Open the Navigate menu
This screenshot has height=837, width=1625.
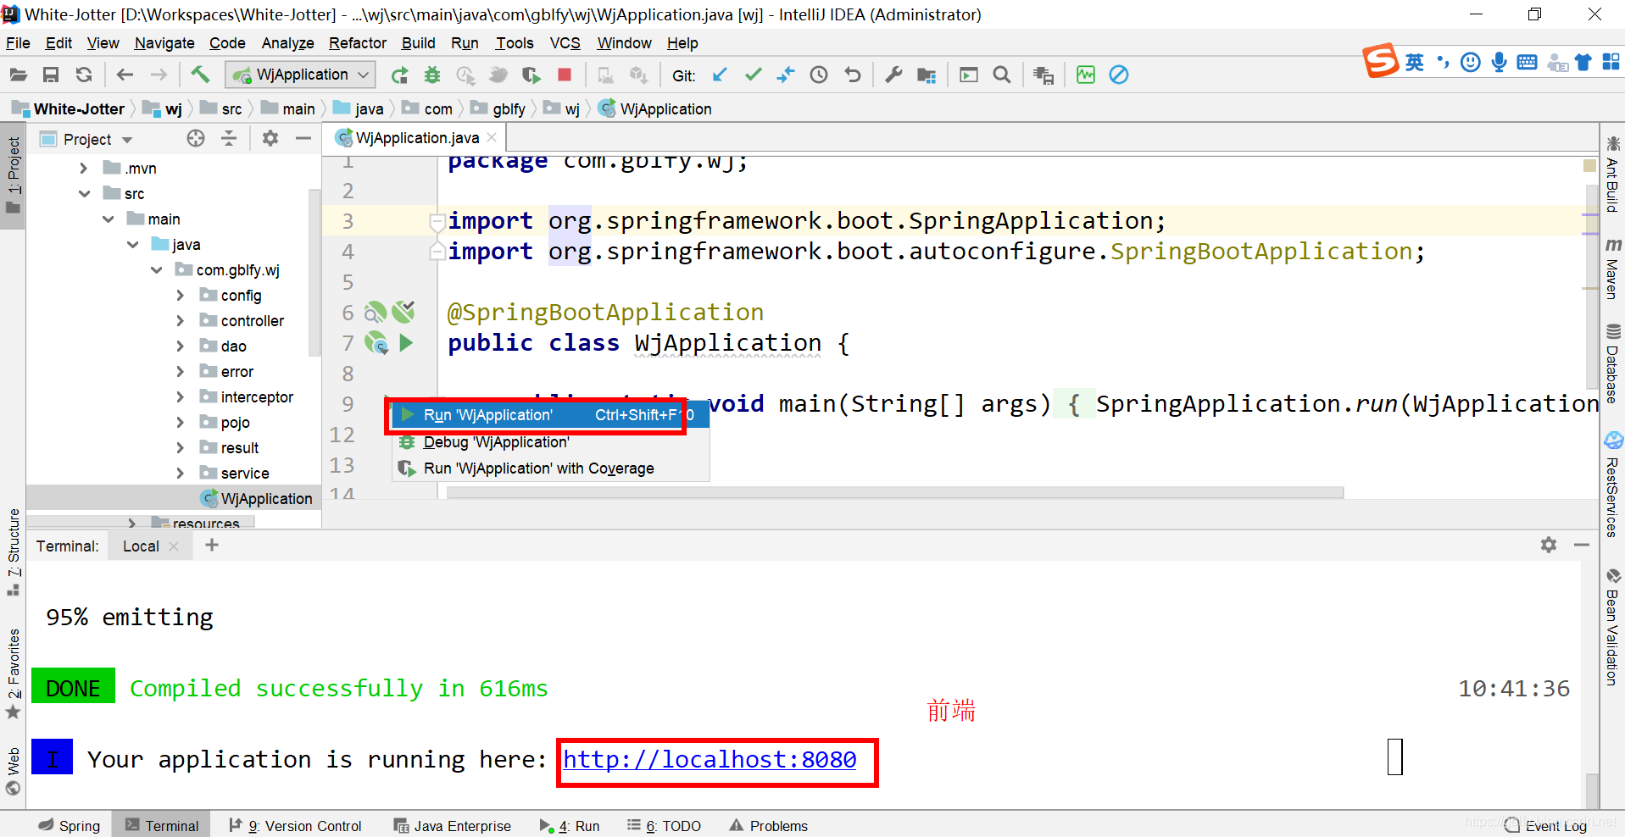click(164, 43)
